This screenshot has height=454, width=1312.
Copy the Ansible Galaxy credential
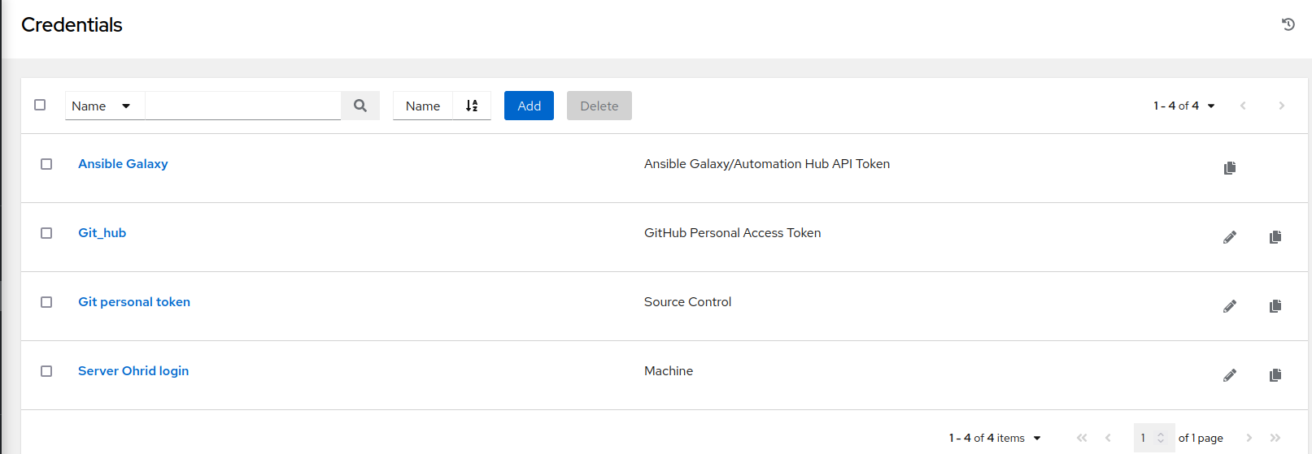pyautogui.click(x=1230, y=168)
